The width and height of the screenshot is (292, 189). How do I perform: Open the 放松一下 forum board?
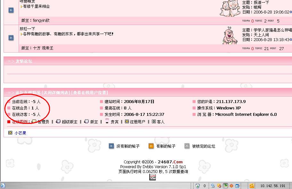[x=27, y=29]
